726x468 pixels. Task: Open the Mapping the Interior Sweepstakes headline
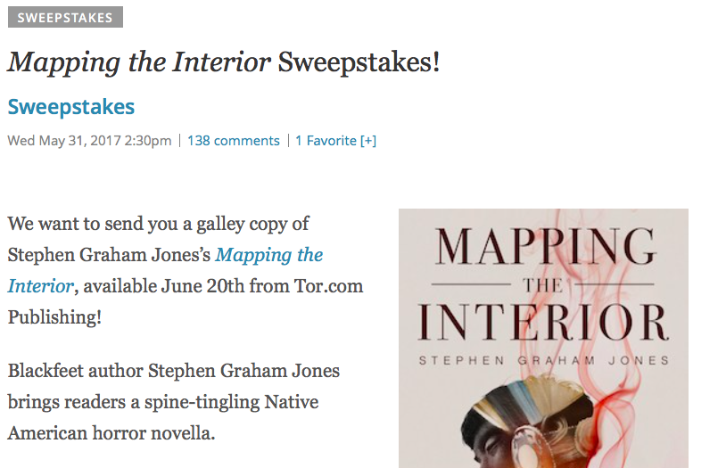[223, 62]
